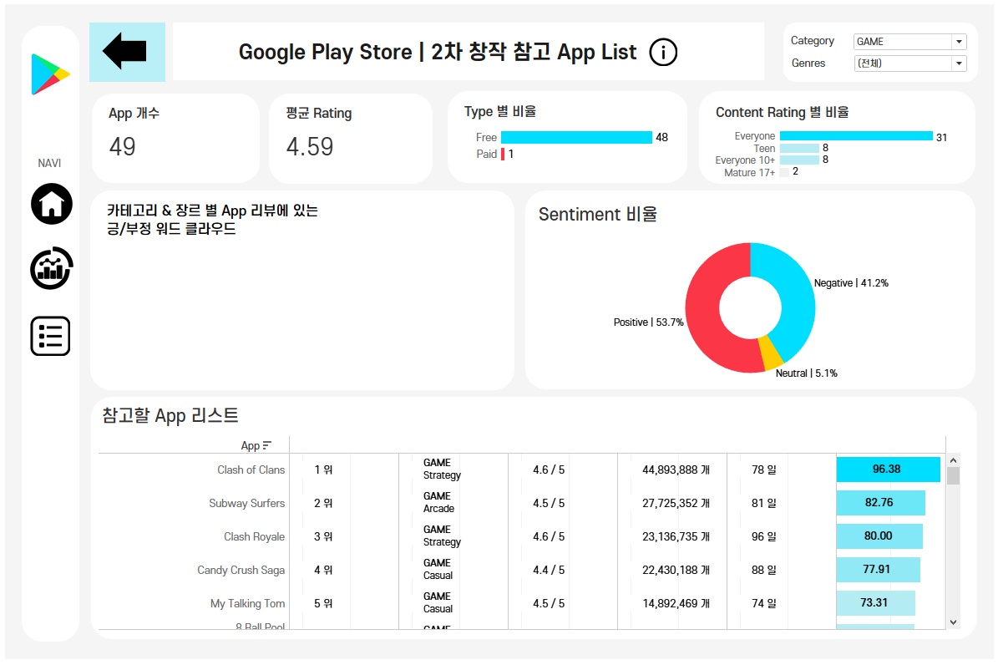Click the 14,892,469 개 review count

coord(676,604)
